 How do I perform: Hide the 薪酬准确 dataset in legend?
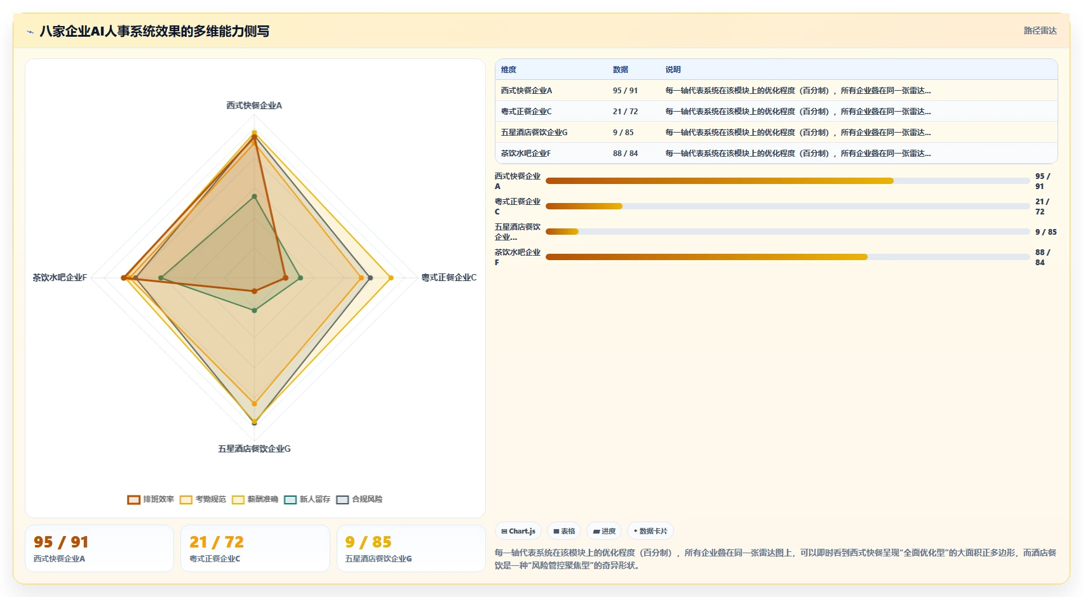point(255,499)
